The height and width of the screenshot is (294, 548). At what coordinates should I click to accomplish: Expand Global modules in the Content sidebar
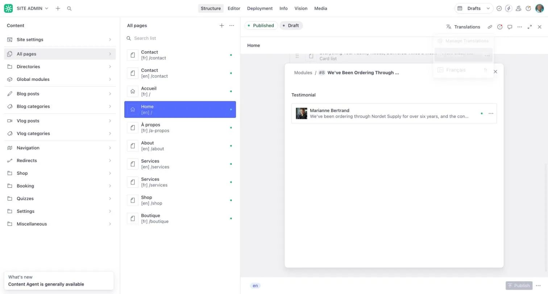click(x=60, y=79)
